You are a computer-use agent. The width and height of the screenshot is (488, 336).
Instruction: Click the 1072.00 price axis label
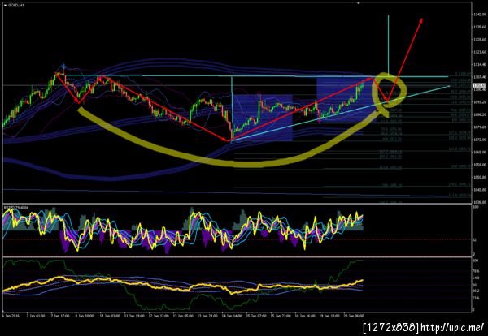[479, 140]
